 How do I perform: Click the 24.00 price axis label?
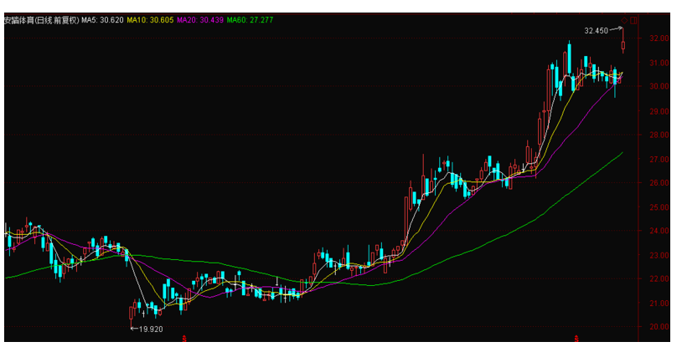click(x=659, y=231)
